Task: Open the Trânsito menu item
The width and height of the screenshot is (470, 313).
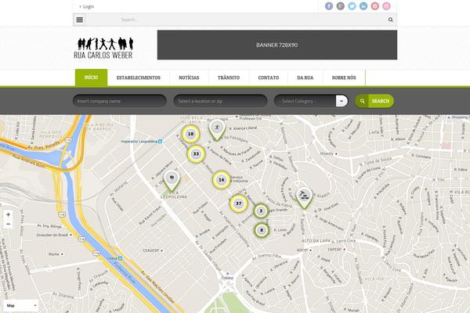Action: point(229,78)
